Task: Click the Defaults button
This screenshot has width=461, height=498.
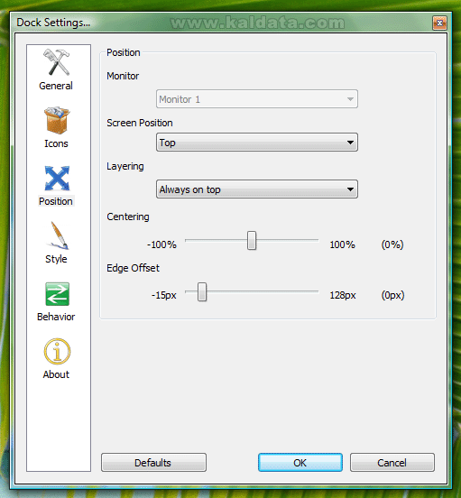Action: pyautogui.click(x=153, y=463)
